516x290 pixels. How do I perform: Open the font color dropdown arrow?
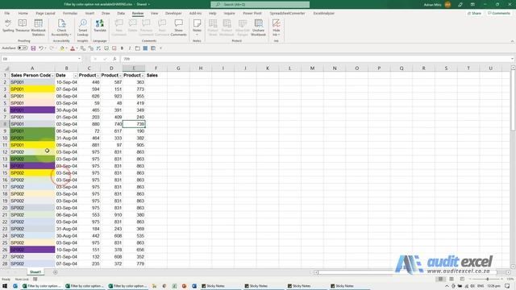click(77, 48)
